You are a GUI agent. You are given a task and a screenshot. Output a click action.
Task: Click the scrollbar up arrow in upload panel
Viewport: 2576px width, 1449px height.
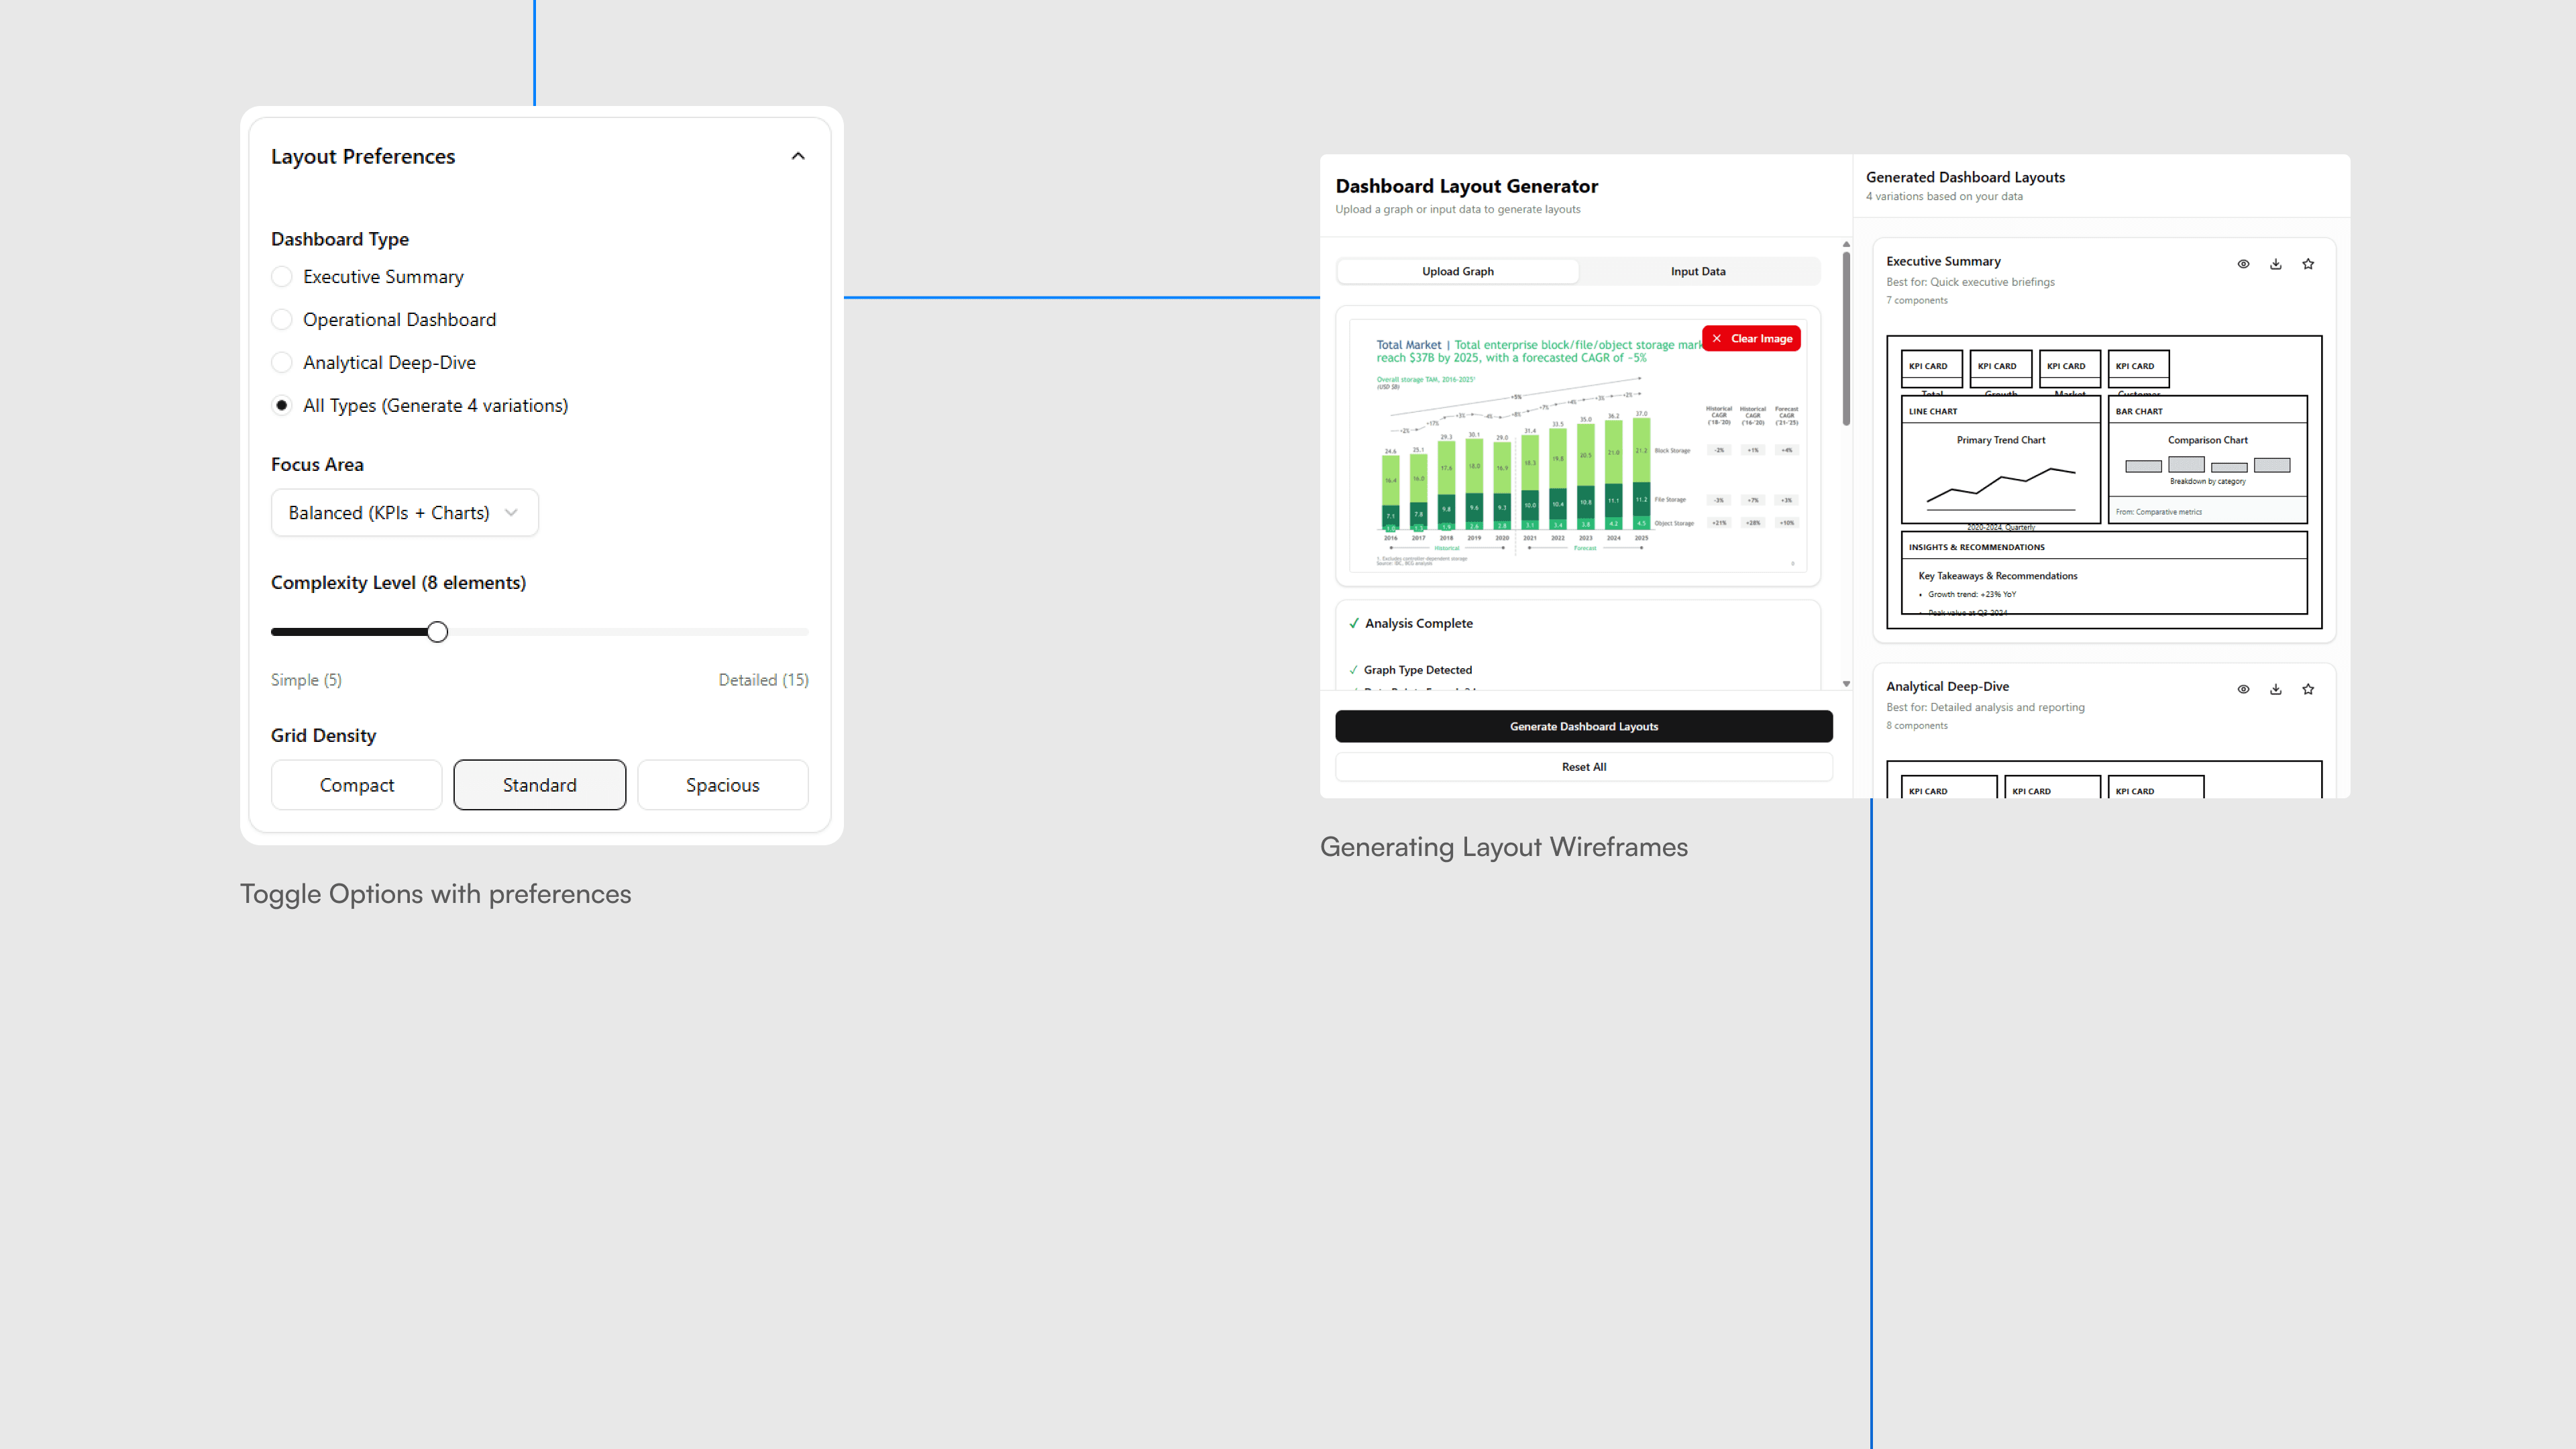1846,244
